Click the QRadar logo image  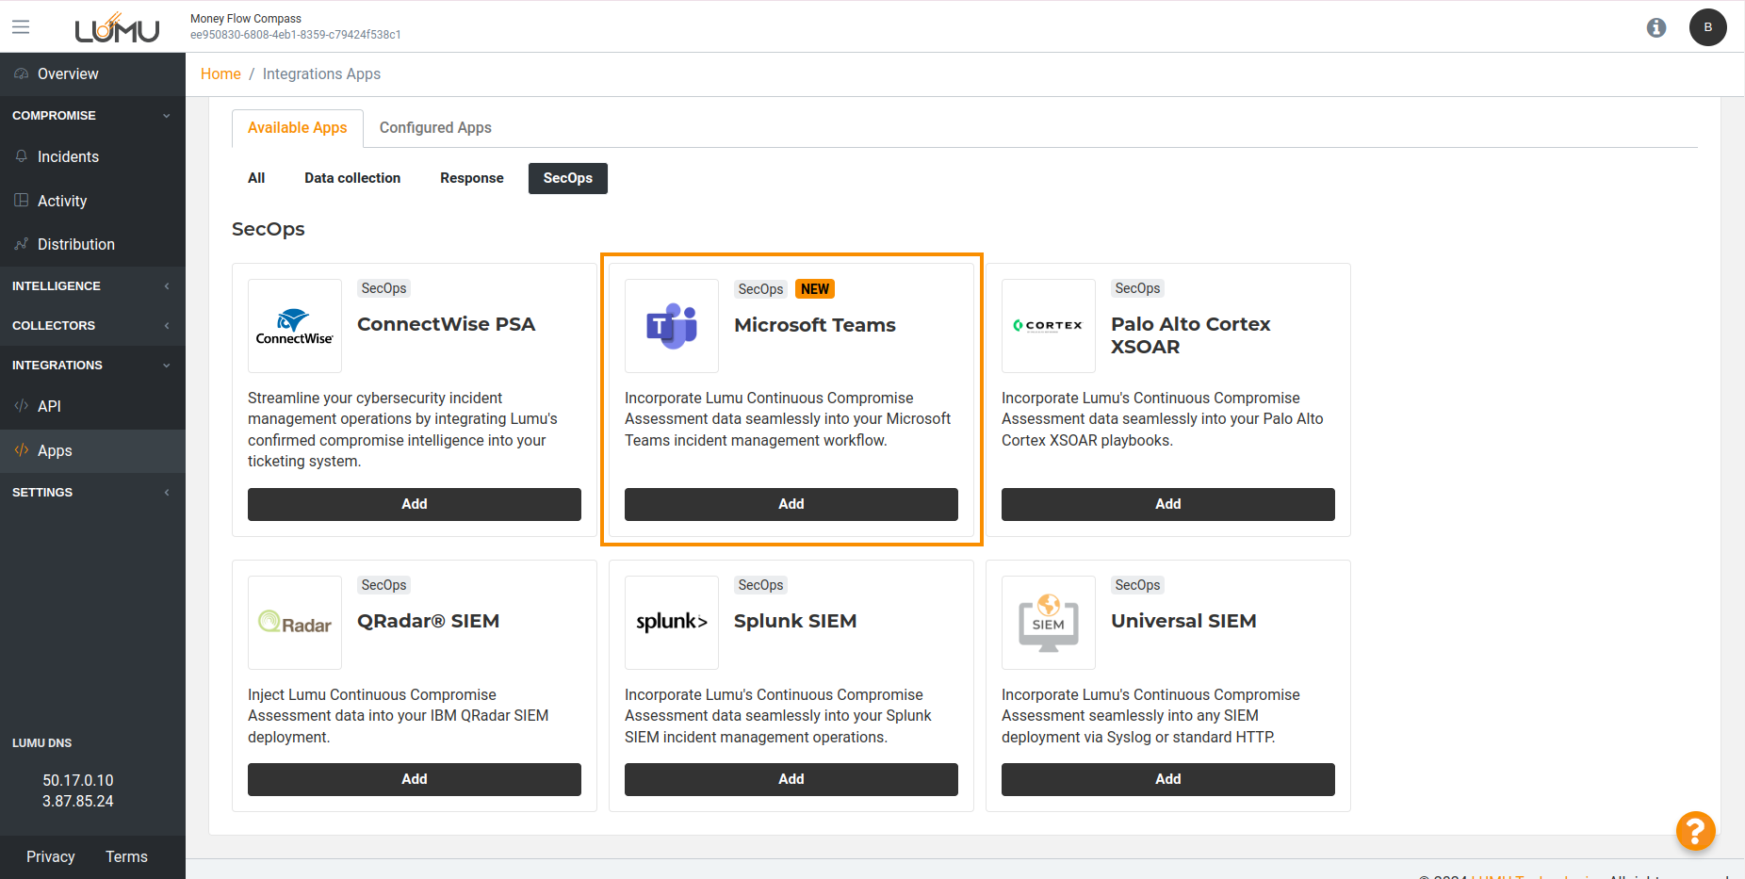294,622
